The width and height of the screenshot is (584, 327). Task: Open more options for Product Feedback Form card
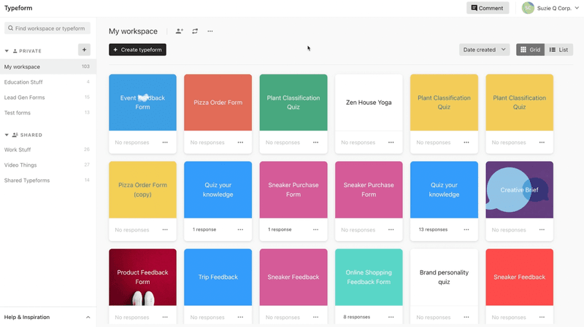(x=165, y=317)
